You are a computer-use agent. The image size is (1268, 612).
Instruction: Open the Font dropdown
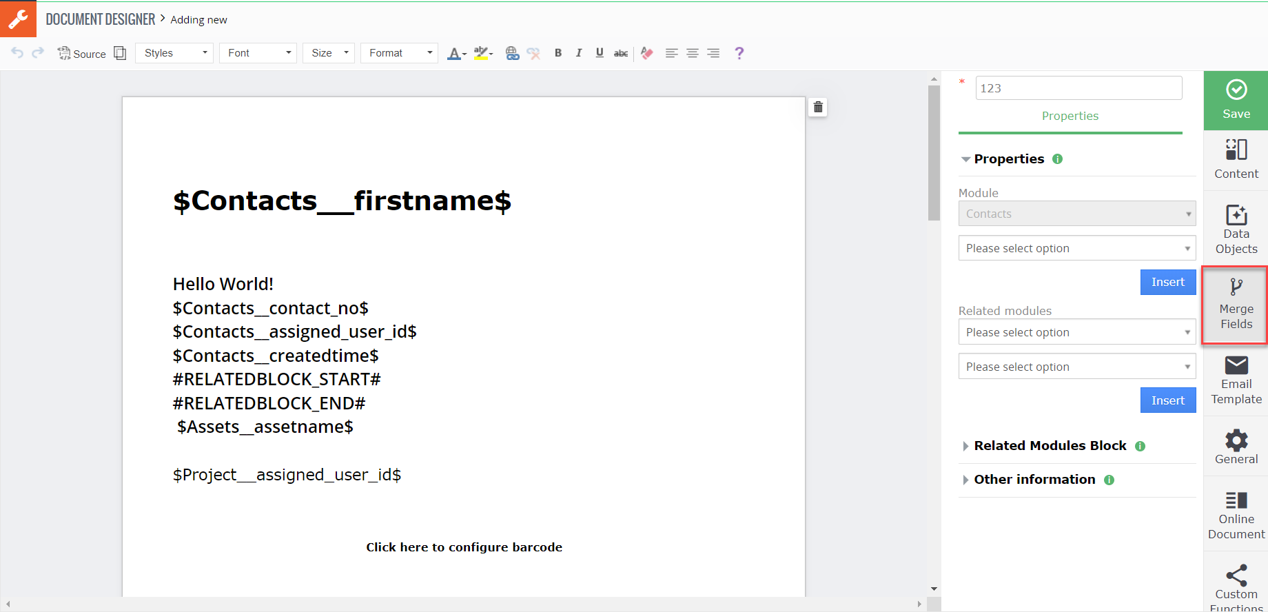[x=258, y=53]
